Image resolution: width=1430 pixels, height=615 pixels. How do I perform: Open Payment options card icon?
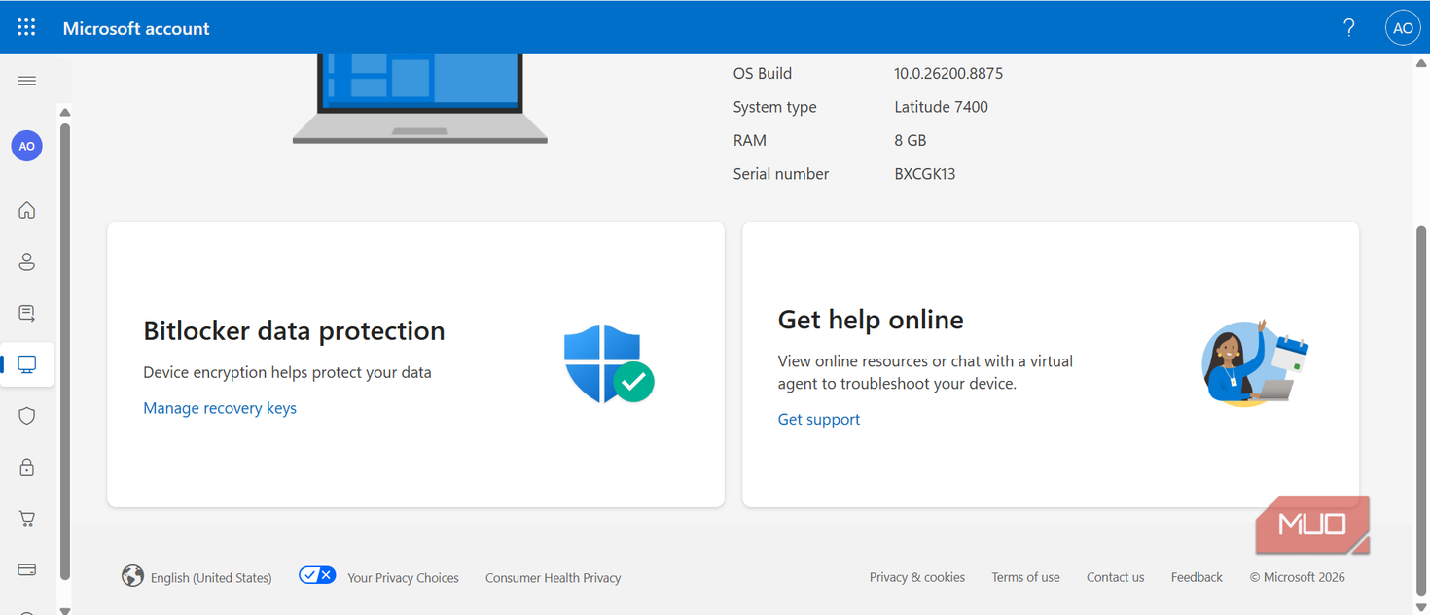coord(27,569)
